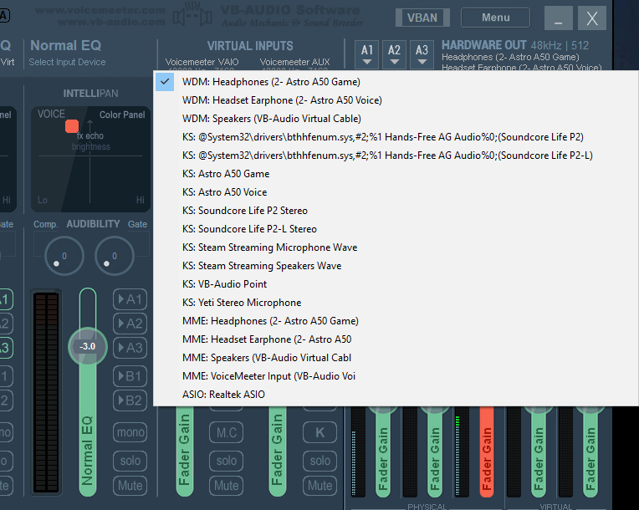The image size is (639, 510).
Task: Toggle B2 bus routing on Normal EQ strip
Action: point(130,400)
